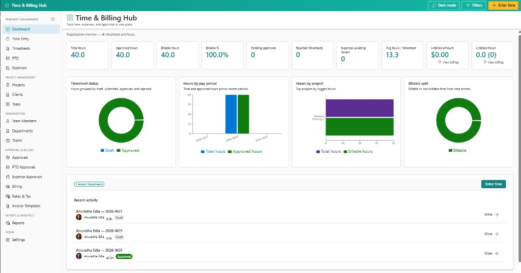Click the Clients icon in sidebar
The height and width of the screenshot is (273, 521).
click(x=8, y=94)
